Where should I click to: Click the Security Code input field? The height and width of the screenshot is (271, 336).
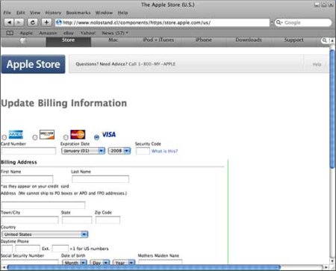(143, 151)
